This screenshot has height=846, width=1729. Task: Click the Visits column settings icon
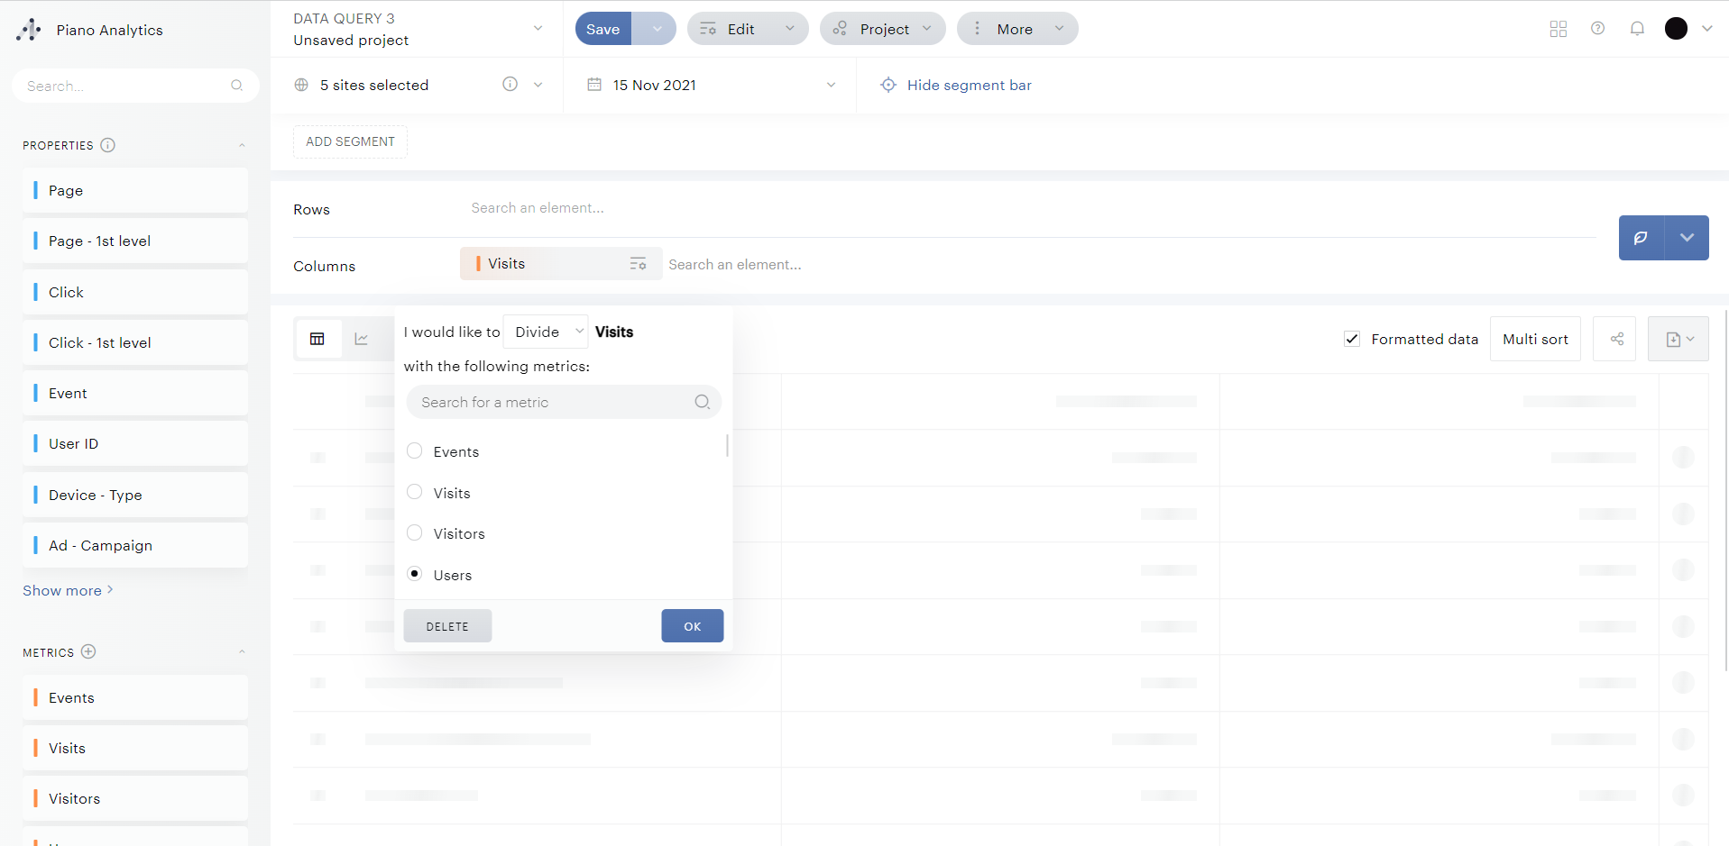coord(638,264)
